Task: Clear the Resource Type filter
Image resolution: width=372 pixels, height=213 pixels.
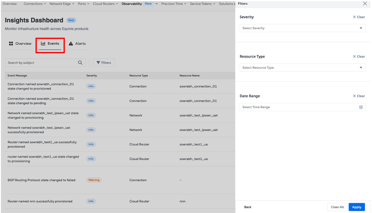Action: tap(359, 56)
